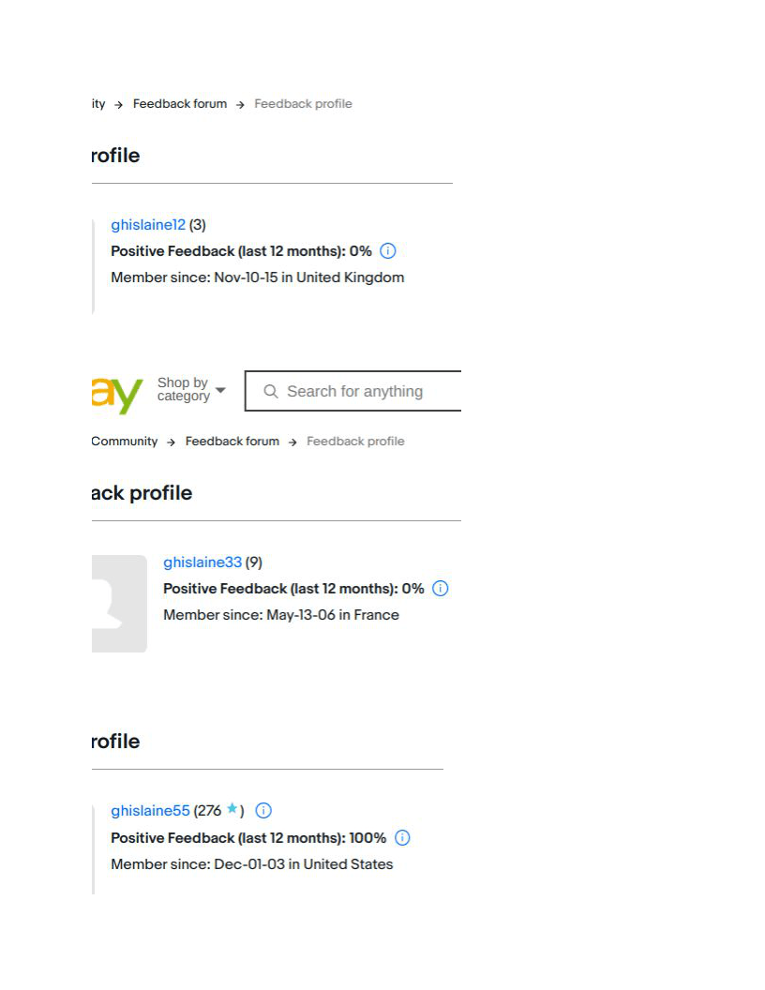The width and height of the screenshot is (765, 990).
Task: Click info icon next to ghislaine55's 276 score
Action: 263,811
